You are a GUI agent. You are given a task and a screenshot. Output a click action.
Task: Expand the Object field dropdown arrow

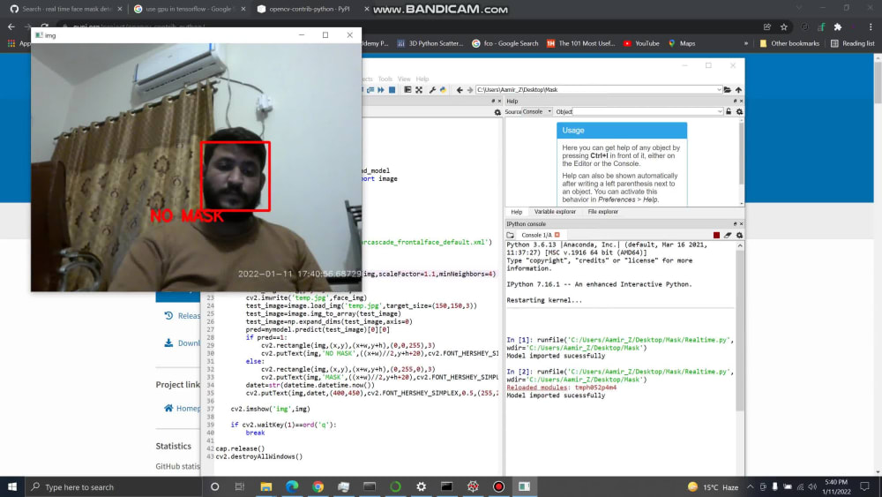click(x=720, y=111)
